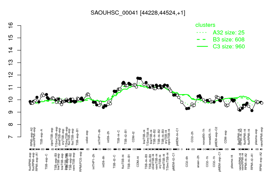Select legend entry 'B3 size: 608'
This screenshot has width=278, height=174.
coord(229,39)
